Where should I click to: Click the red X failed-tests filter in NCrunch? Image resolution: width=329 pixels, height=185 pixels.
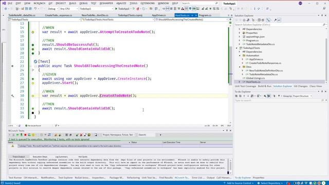pyautogui.click(x=81, y=135)
